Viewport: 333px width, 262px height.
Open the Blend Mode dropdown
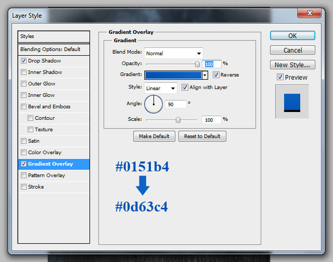(x=173, y=53)
